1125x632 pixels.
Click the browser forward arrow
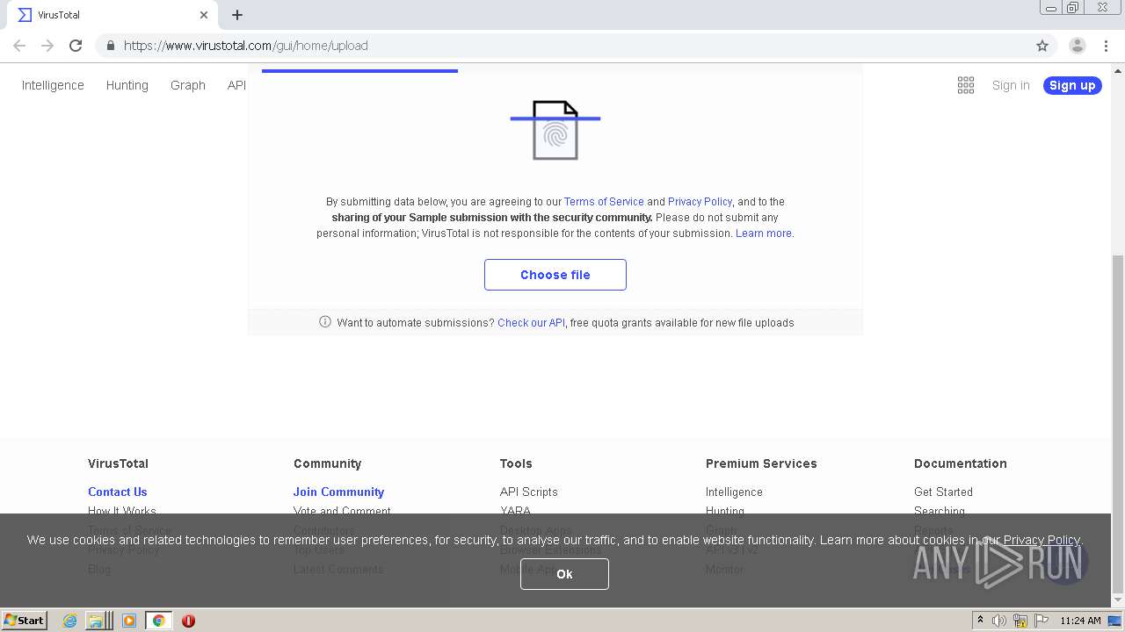[47, 46]
